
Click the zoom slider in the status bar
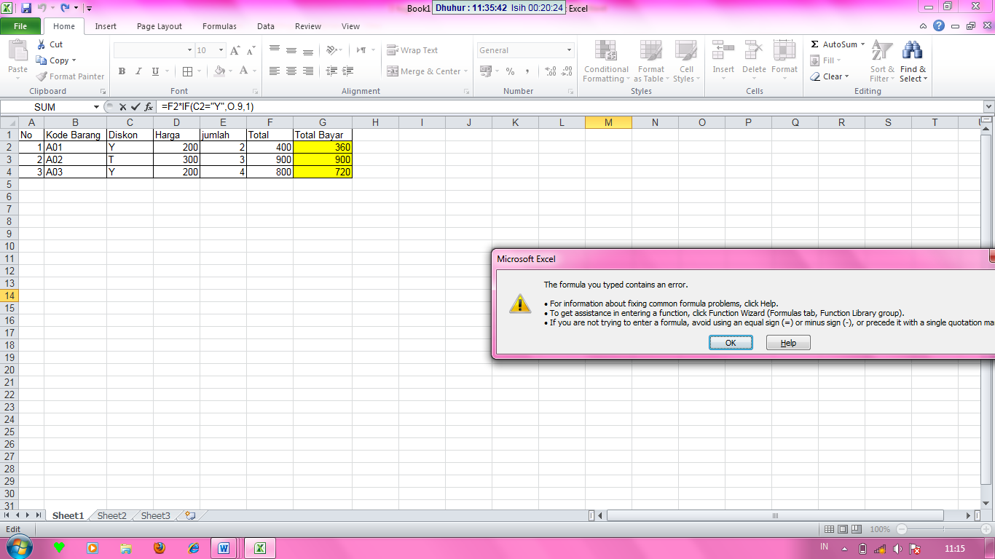pos(943,529)
